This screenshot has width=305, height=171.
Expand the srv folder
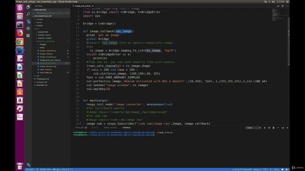click(38, 76)
